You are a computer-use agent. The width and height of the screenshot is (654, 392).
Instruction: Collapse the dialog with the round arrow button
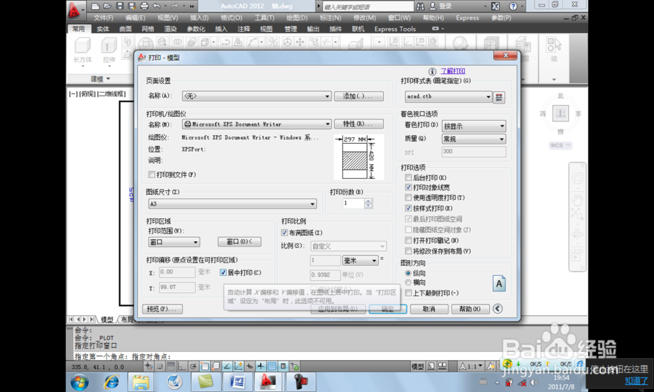497,308
